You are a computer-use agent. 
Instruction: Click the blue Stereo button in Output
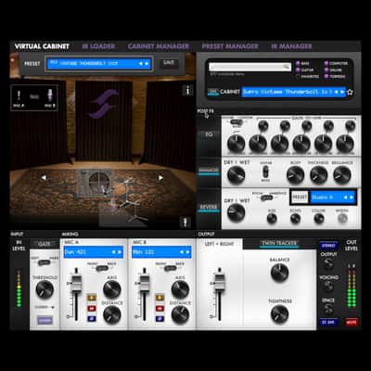[328, 246]
